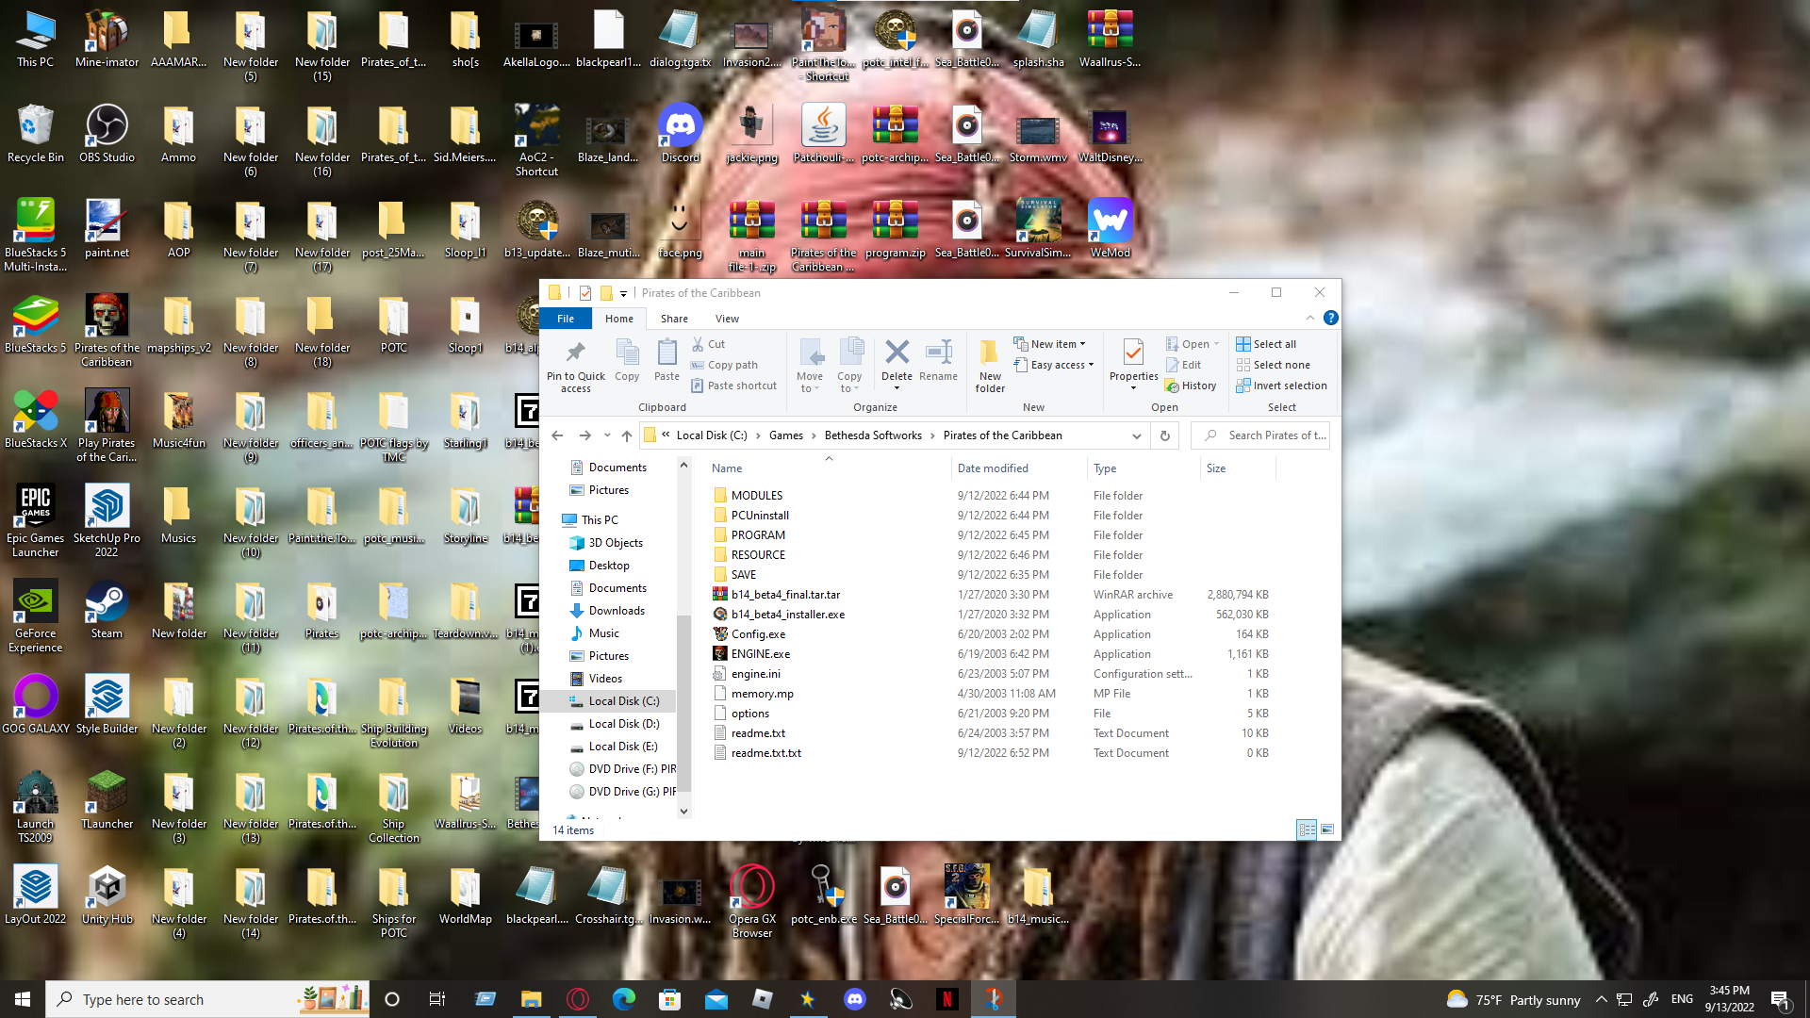Open Discord desktop shortcut
Viewport: 1810px width, 1018px height.
680,134
